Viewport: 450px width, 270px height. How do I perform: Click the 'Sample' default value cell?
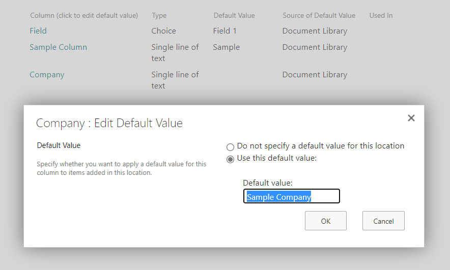coord(226,47)
